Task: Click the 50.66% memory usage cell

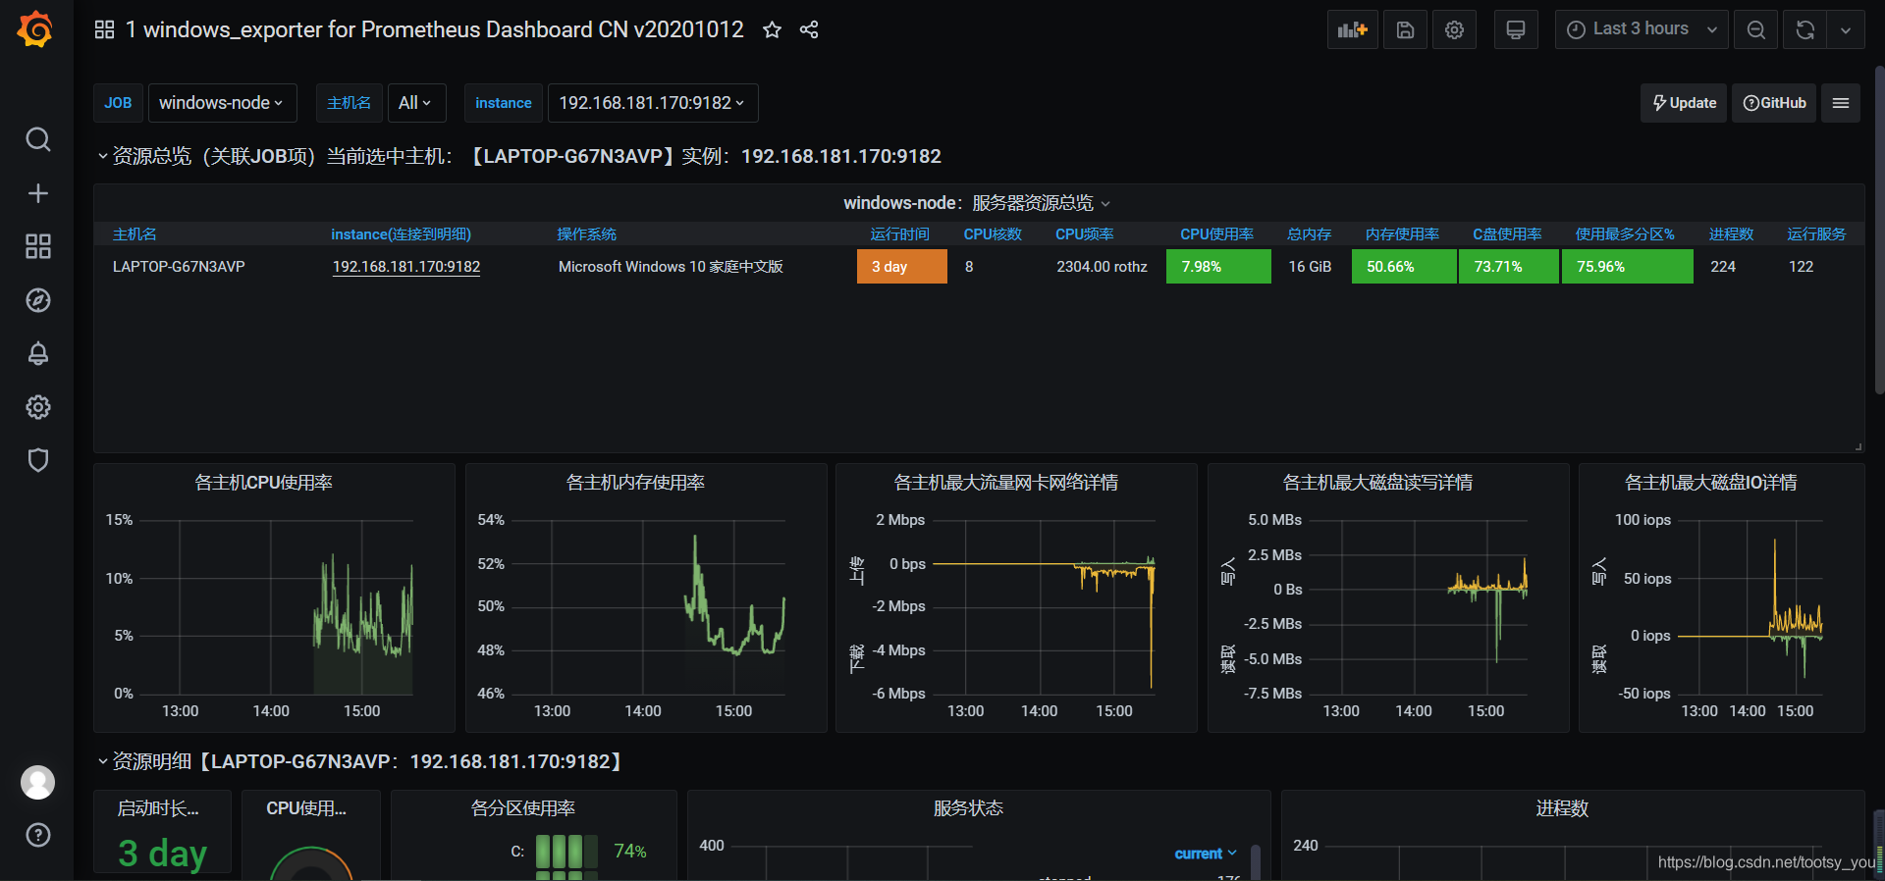Action: pyautogui.click(x=1404, y=267)
